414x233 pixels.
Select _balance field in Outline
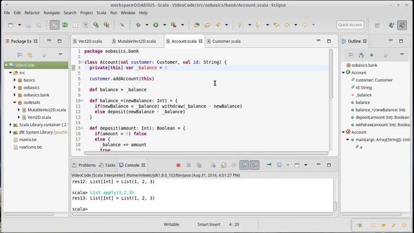click(364, 95)
